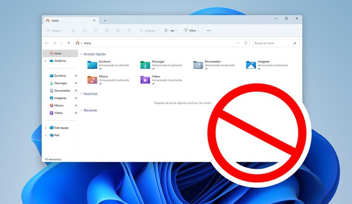
Task: Maximize the File Explorer window
Action: tap(286, 18)
